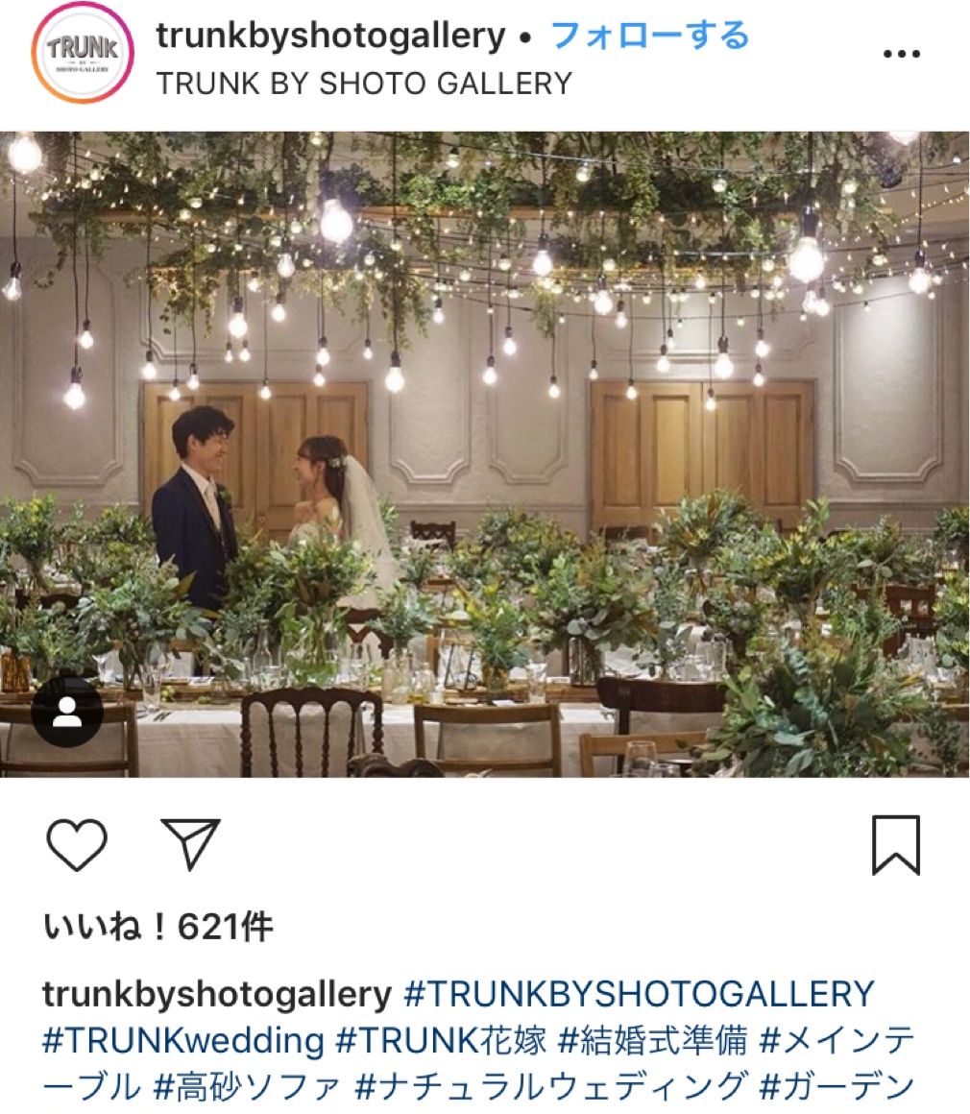970x1114 pixels.
Task: Open the #TRUNKwedding hashtag
Action: [x=183, y=1041]
